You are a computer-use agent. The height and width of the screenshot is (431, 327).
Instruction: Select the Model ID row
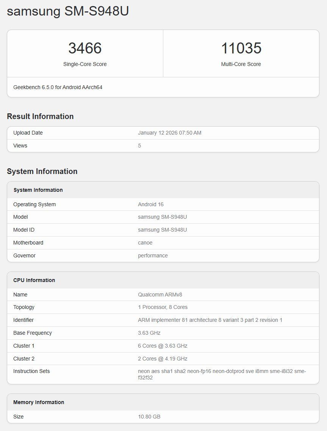point(163,230)
